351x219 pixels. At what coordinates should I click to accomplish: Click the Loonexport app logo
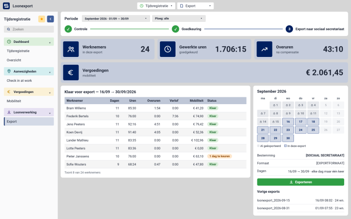coord(6,6)
